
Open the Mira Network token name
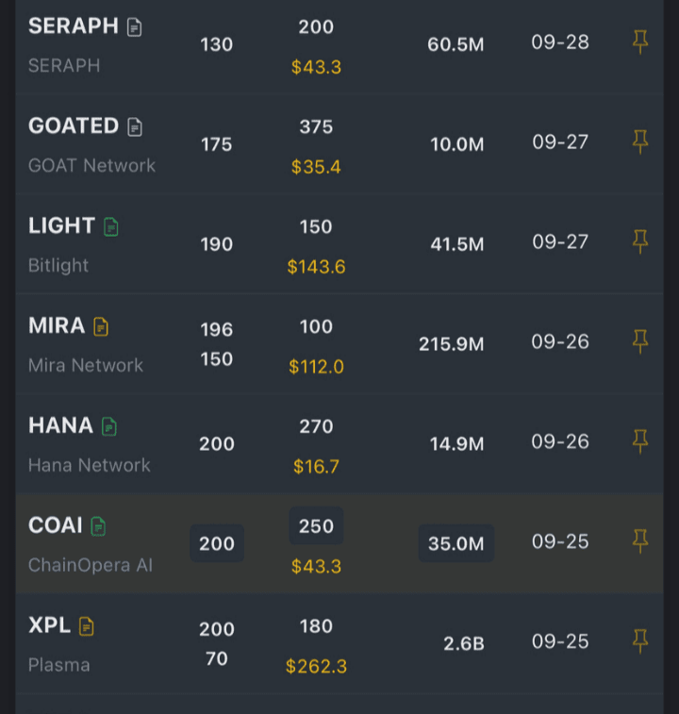[x=86, y=365]
